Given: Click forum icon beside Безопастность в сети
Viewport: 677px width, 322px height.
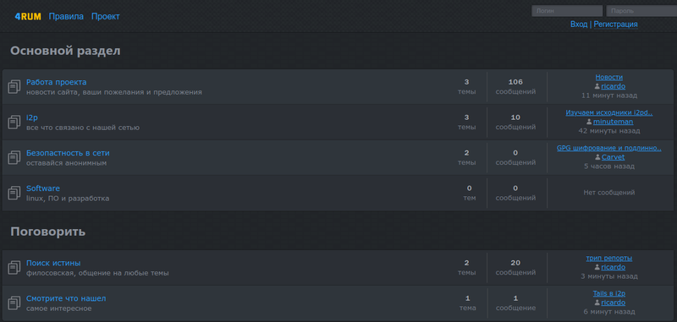Looking at the screenshot, I should pyautogui.click(x=14, y=157).
